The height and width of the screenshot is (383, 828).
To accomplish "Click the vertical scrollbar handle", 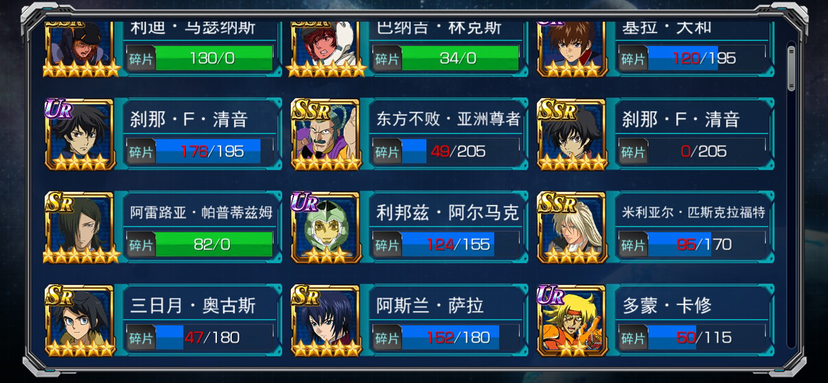I will tap(791, 69).
